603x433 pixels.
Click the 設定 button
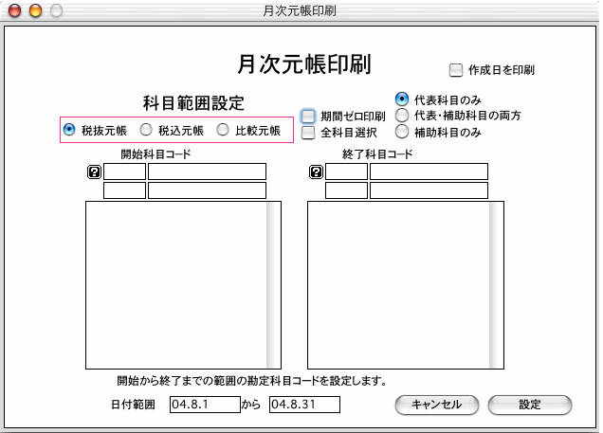530,405
